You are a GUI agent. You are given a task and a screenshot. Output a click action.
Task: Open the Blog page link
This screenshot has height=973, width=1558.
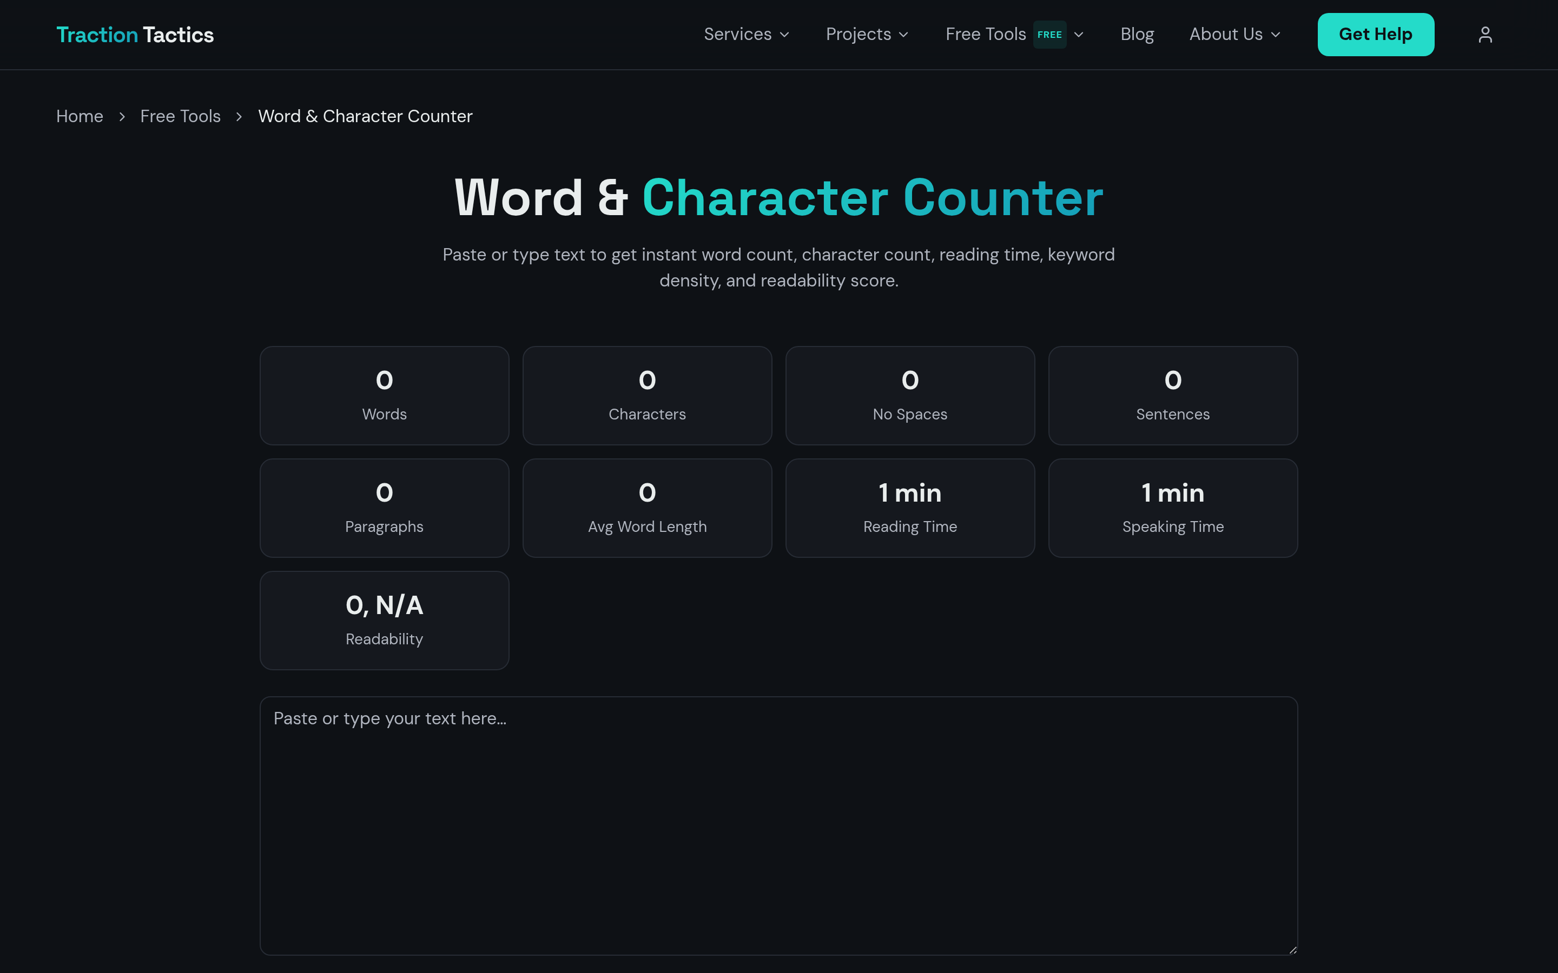[1137, 35]
